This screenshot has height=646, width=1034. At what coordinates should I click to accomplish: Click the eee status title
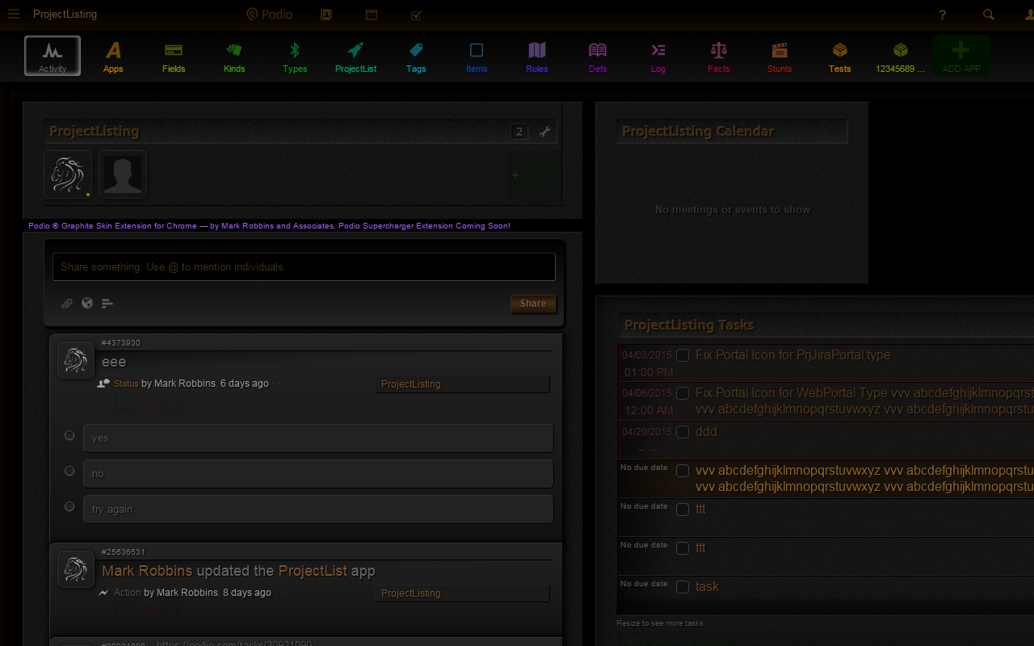114,362
